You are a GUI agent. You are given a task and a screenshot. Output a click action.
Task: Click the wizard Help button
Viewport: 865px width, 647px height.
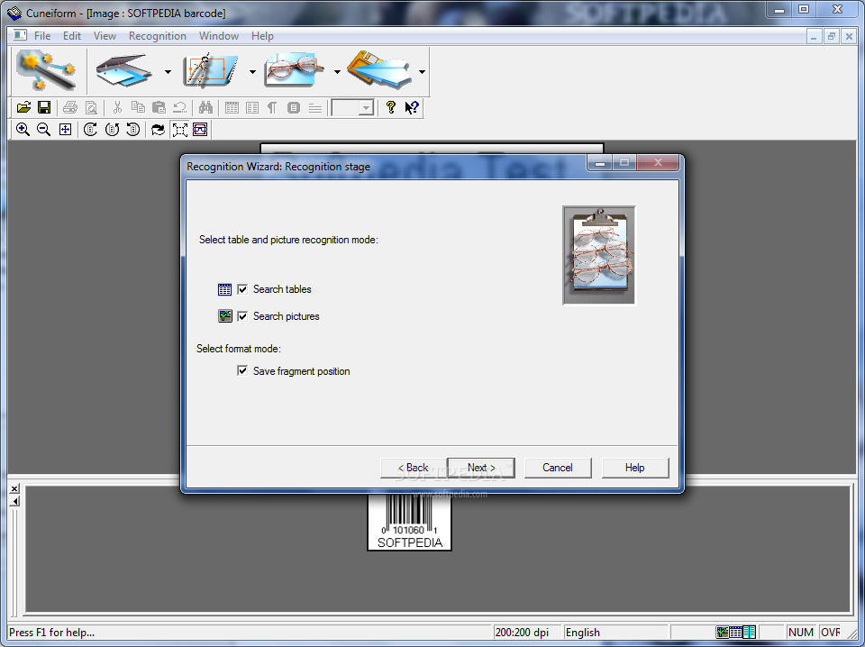[x=635, y=468]
